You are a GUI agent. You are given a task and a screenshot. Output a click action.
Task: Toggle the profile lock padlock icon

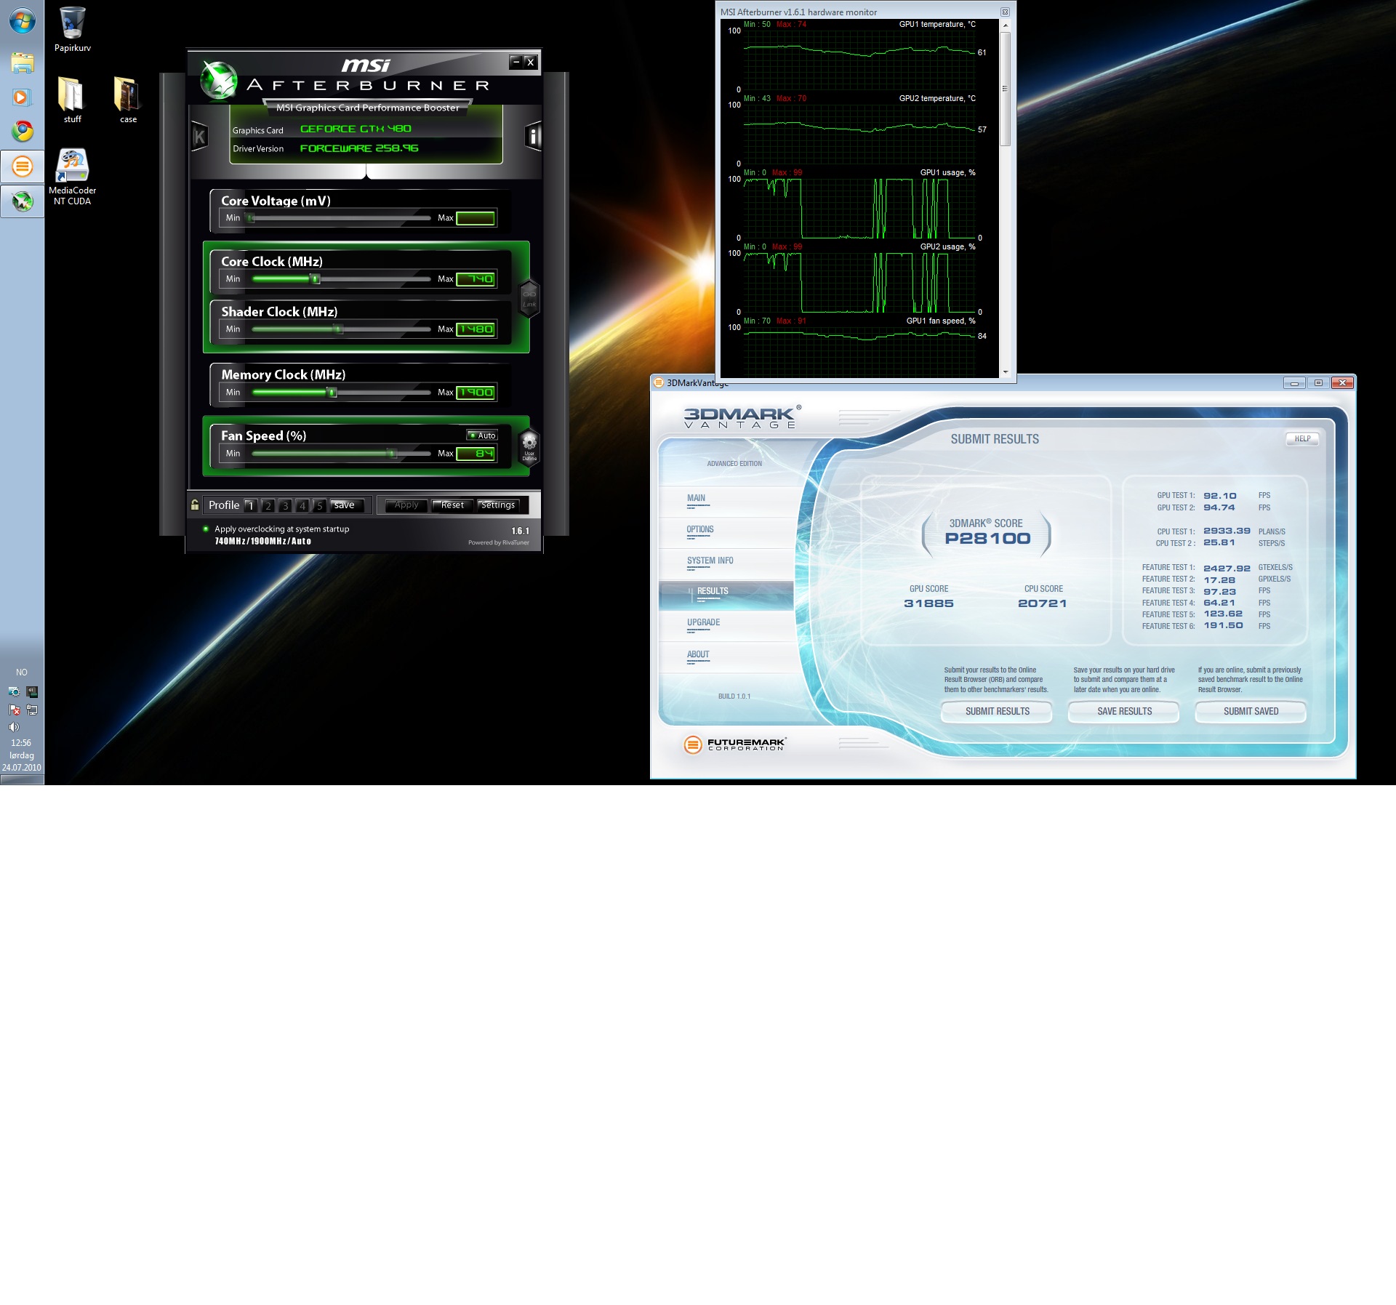[195, 505]
